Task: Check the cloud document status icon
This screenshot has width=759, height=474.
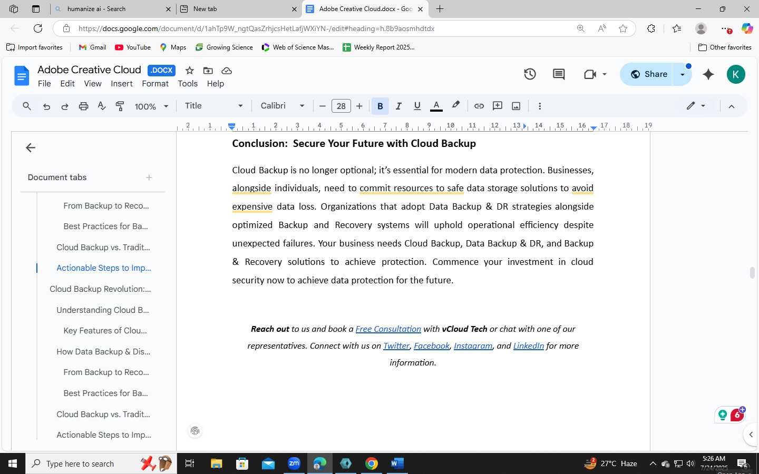Action: pos(227,71)
